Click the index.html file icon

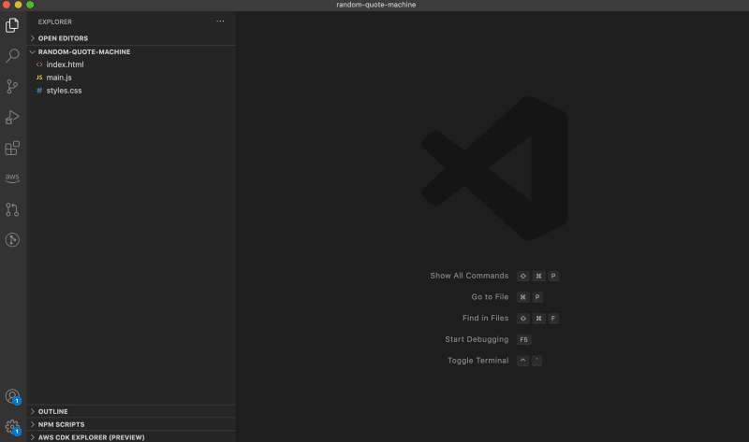[39, 64]
